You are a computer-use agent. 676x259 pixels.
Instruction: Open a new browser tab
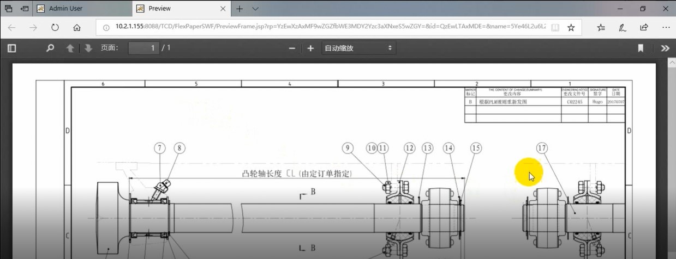tap(240, 9)
